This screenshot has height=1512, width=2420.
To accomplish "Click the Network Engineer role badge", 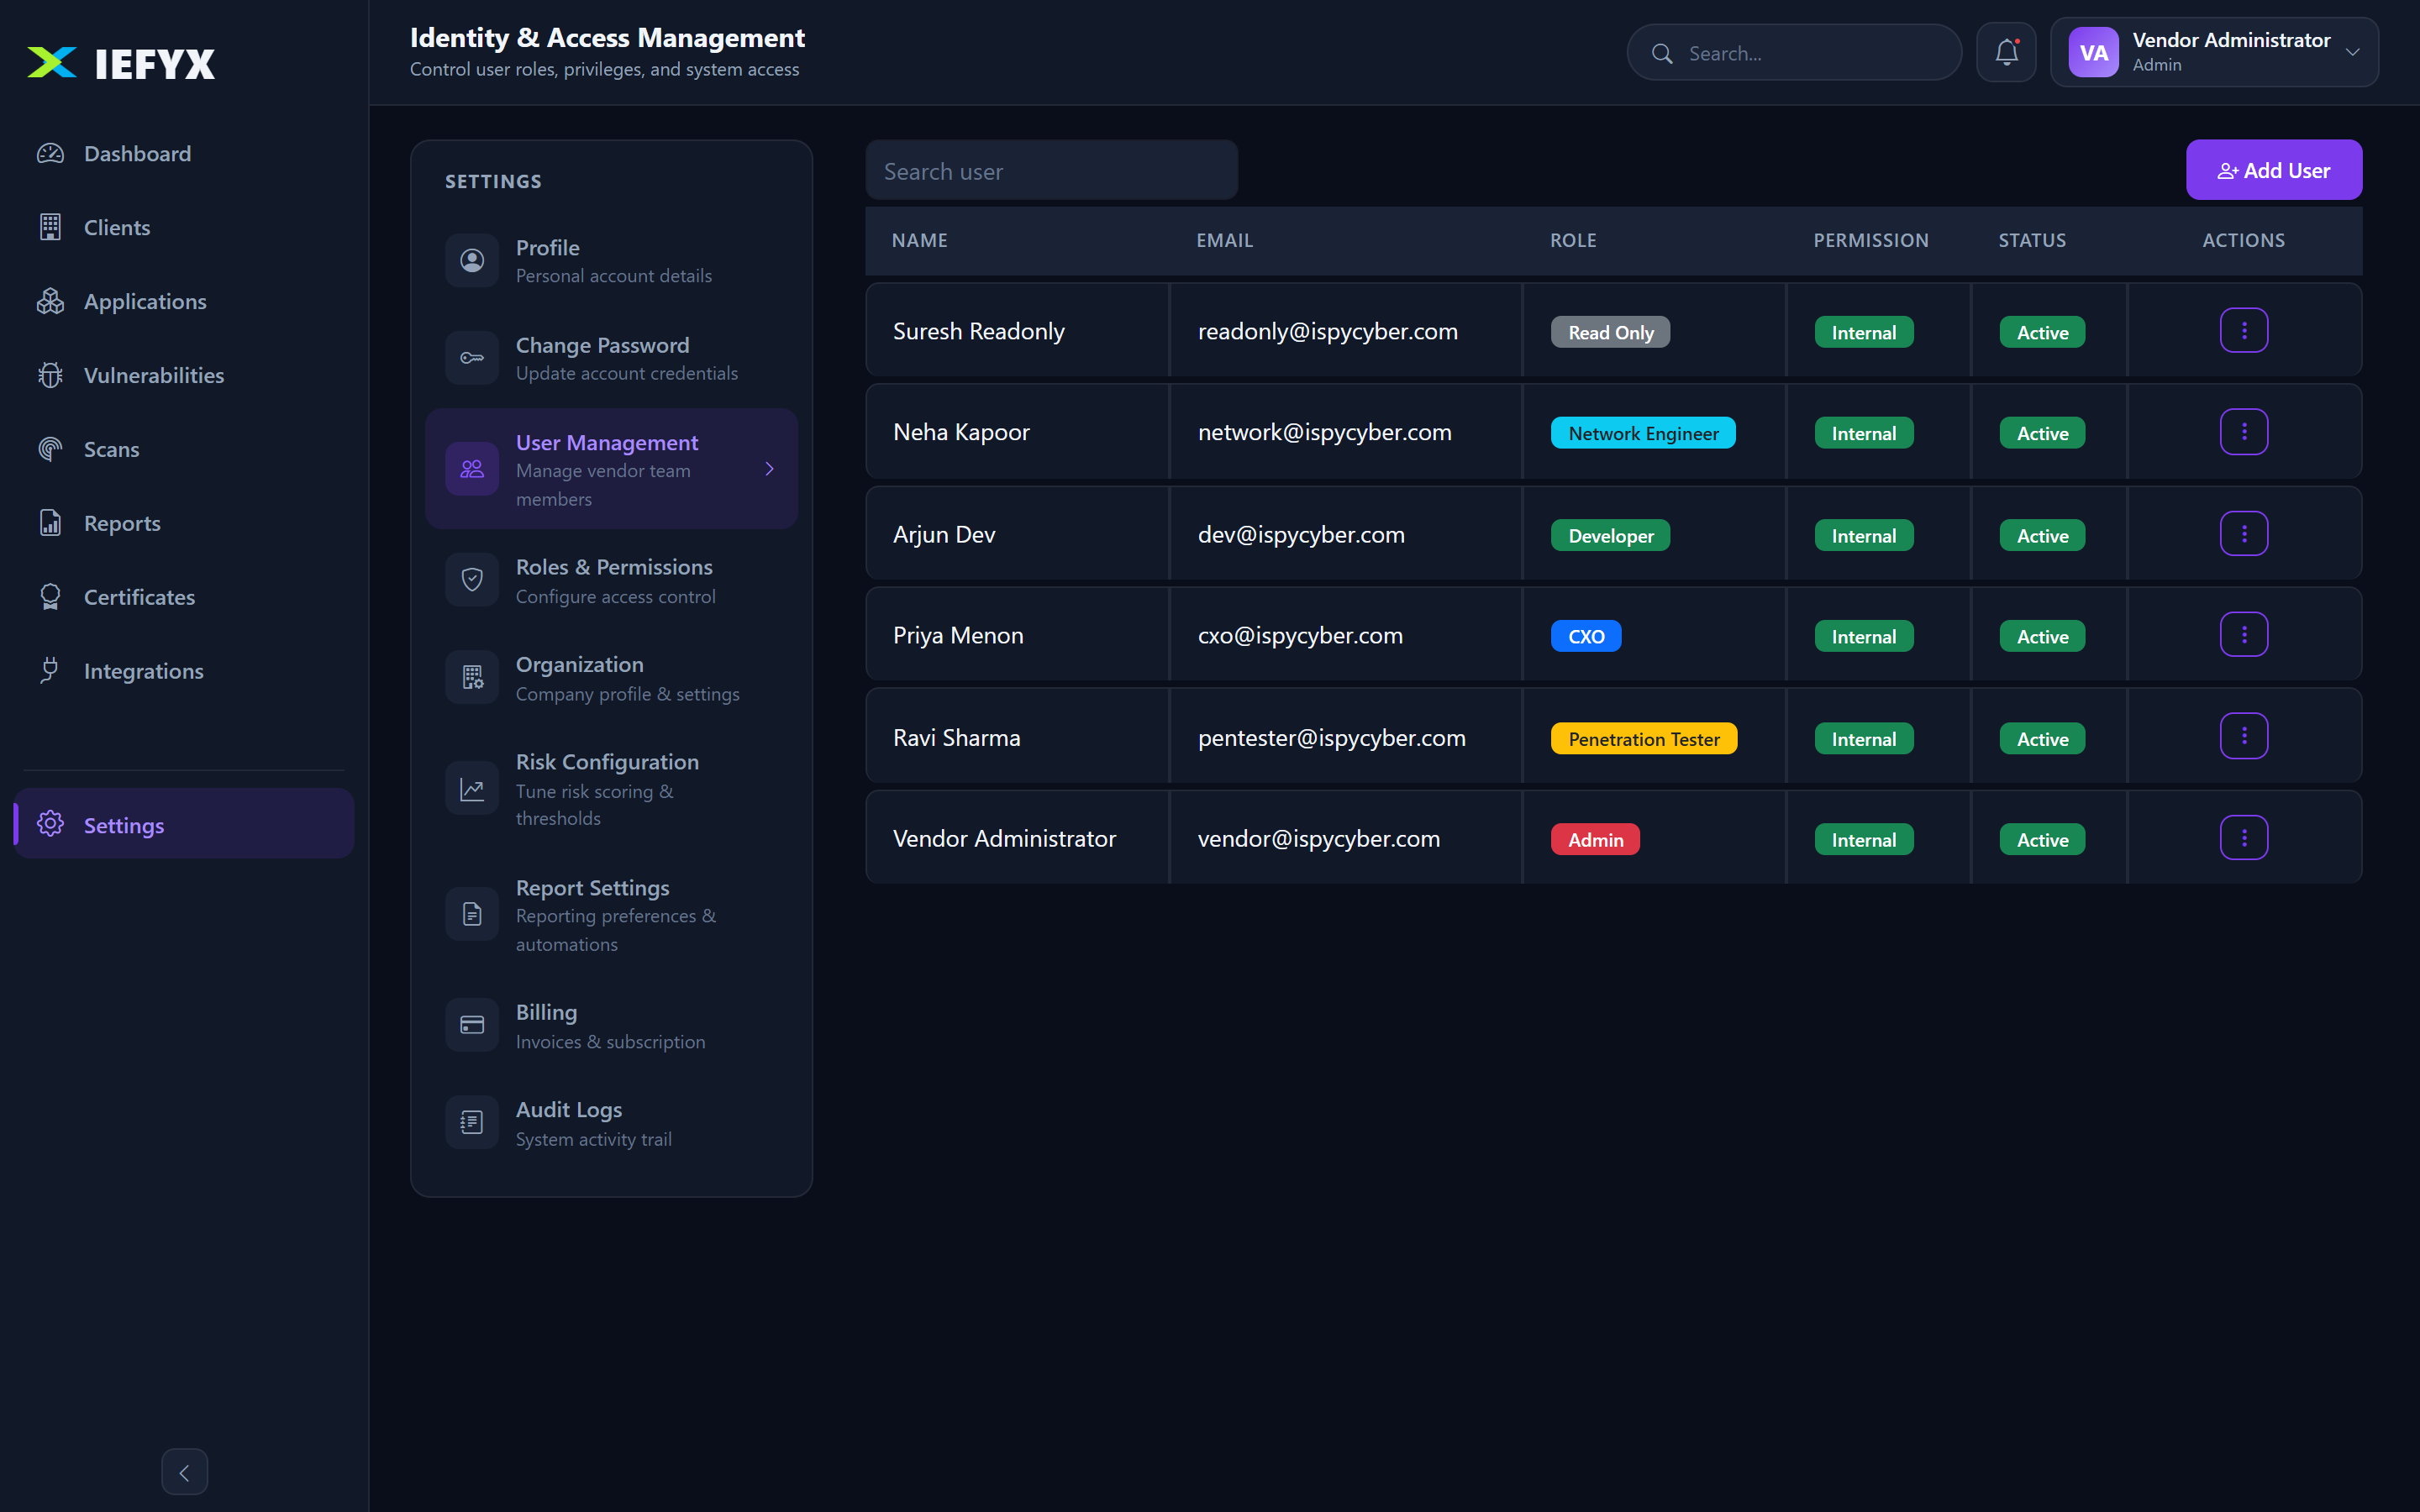I will [x=1643, y=433].
